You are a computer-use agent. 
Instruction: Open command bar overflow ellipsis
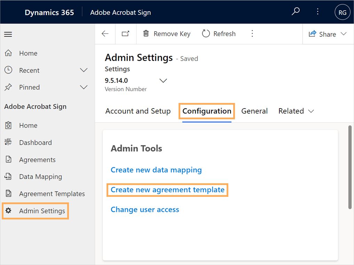tap(252, 34)
